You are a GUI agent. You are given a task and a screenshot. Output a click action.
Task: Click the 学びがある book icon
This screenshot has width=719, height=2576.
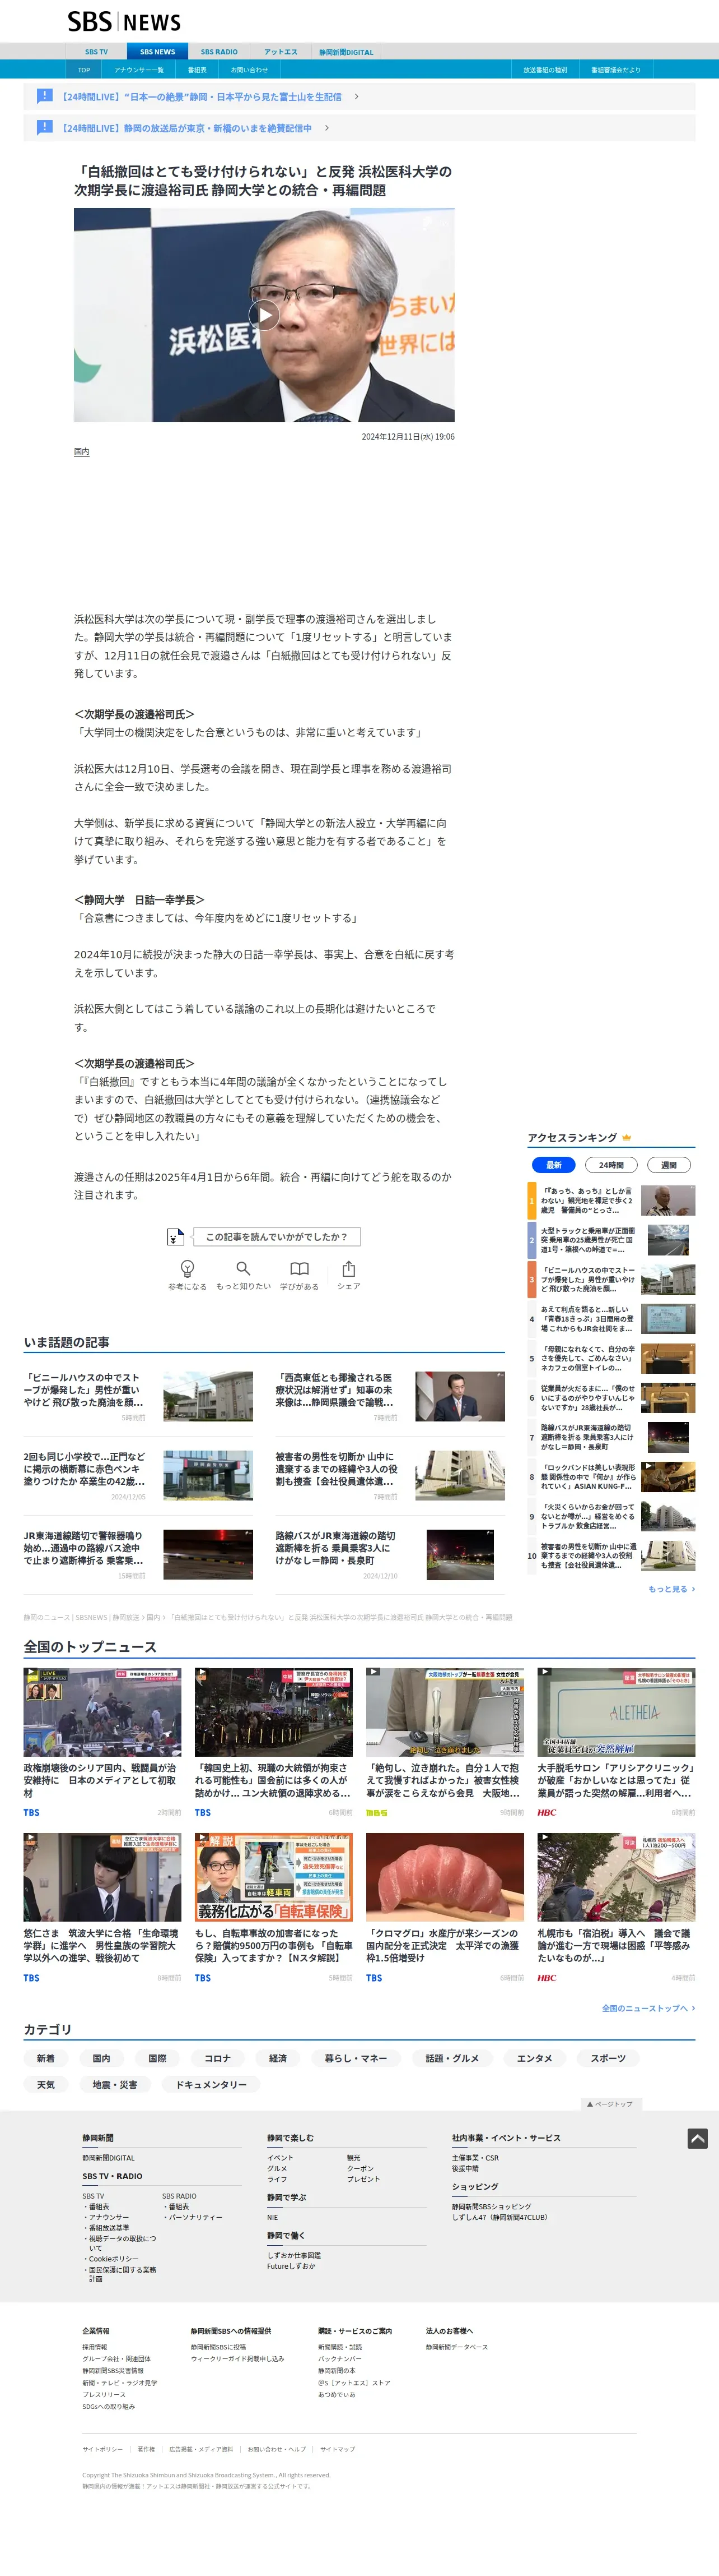coord(298,1268)
